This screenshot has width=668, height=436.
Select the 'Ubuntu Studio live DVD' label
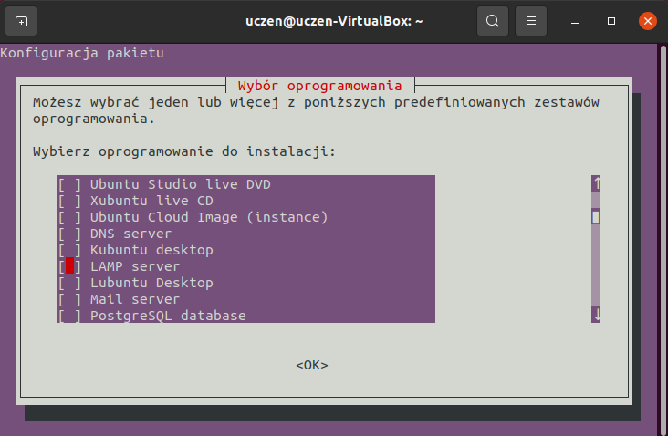[181, 184]
